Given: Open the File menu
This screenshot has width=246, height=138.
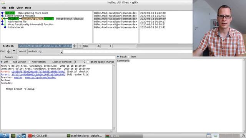Looking at the screenshot, I should tap(4, 8).
